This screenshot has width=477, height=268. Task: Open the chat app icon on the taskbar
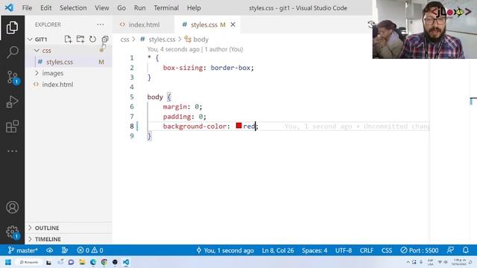tap(72, 262)
